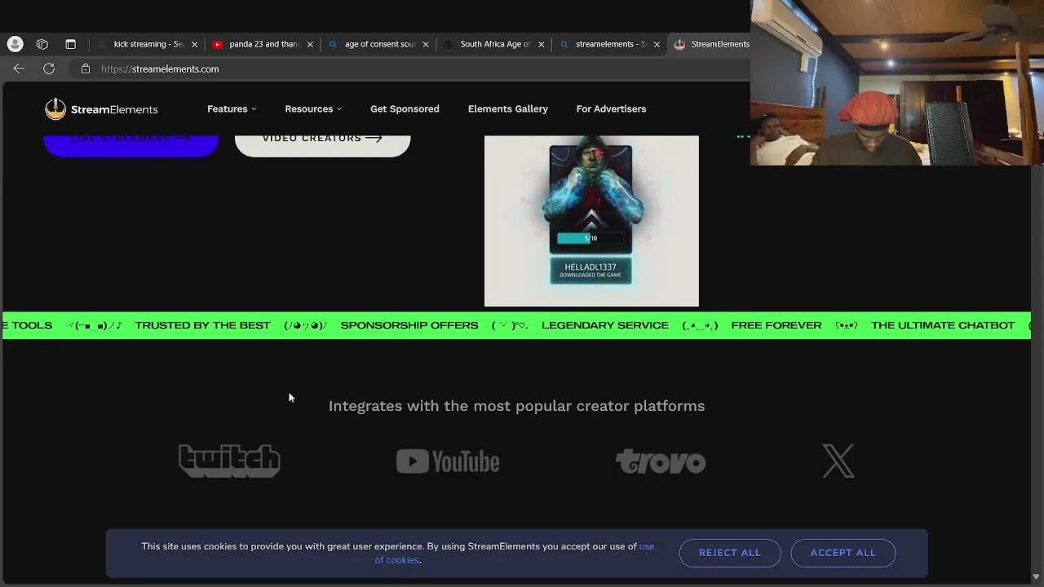1044x587 pixels.
Task: Open the Get Sponsored page
Action: point(405,108)
